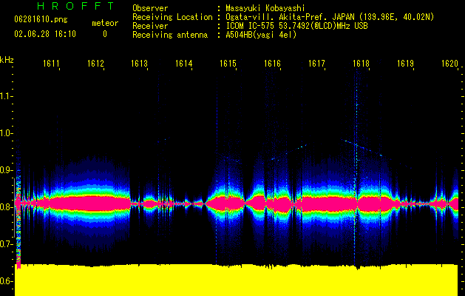Click the kHz axis unit label
The width and height of the screenshot is (465, 296).
(7, 60)
